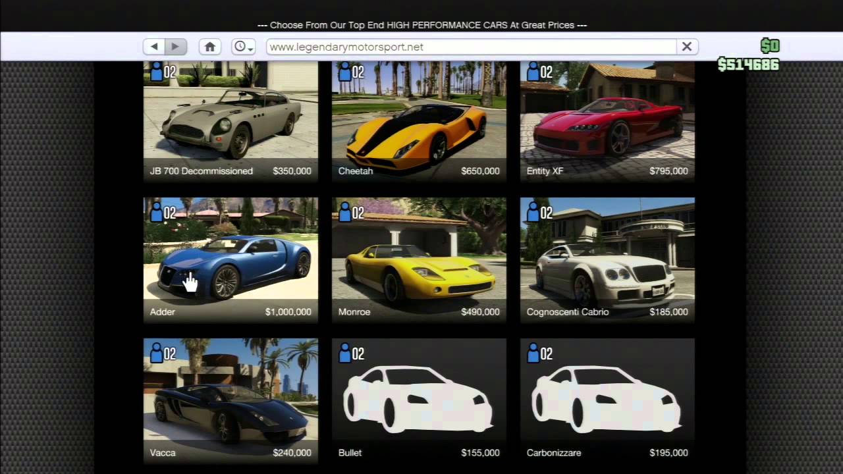Click the seats icon on Adder card
Screen dimensions: 843x474
coord(157,212)
